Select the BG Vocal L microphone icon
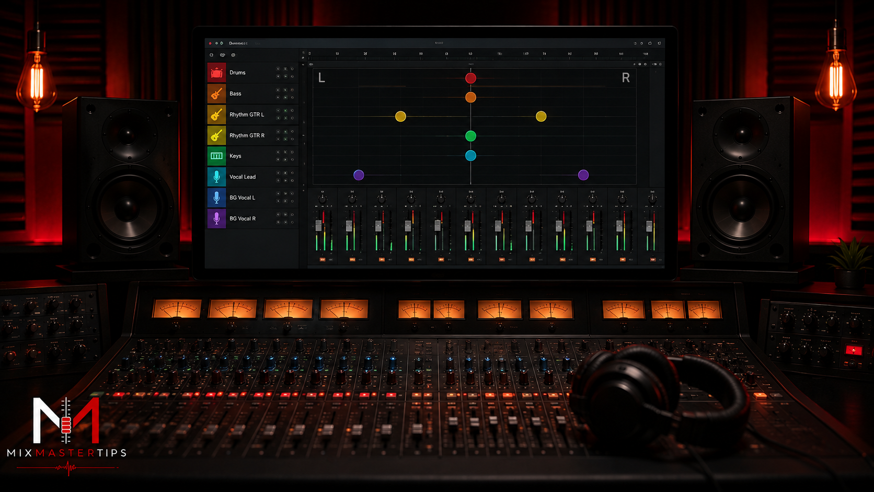Screen dimensions: 874x492 point(216,198)
